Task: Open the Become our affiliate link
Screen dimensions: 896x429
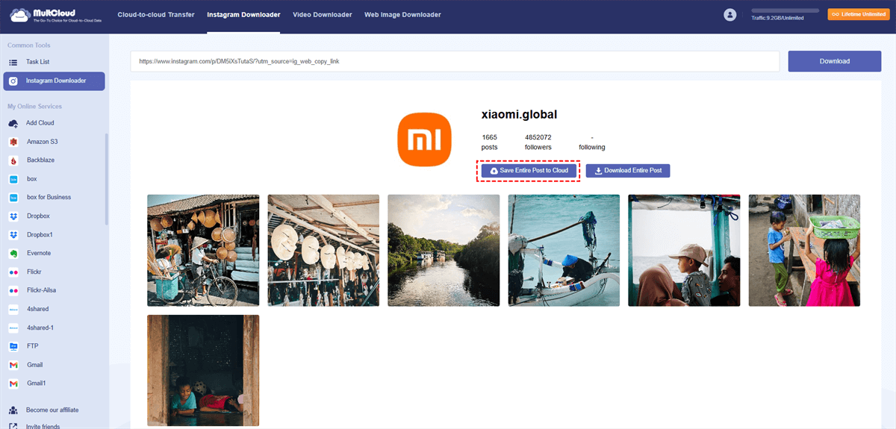Action: pyautogui.click(x=52, y=410)
